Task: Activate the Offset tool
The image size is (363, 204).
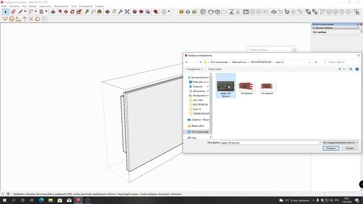Action: pyautogui.click(x=60, y=11)
